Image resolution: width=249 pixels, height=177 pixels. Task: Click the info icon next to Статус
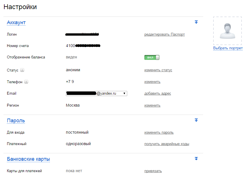(x=22, y=70)
